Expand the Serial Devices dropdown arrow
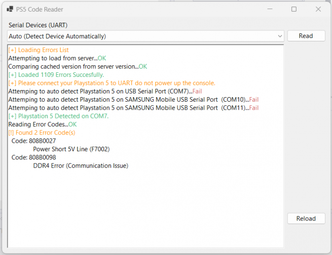This screenshot has height=255, width=332. click(x=280, y=36)
